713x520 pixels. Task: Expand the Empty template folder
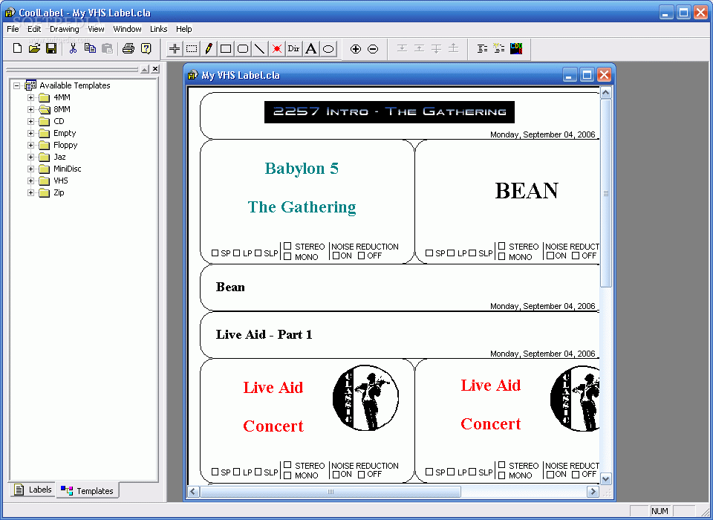pyautogui.click(x=31, y=133)
